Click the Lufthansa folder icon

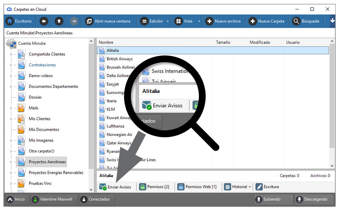click(x=102, y=126)
